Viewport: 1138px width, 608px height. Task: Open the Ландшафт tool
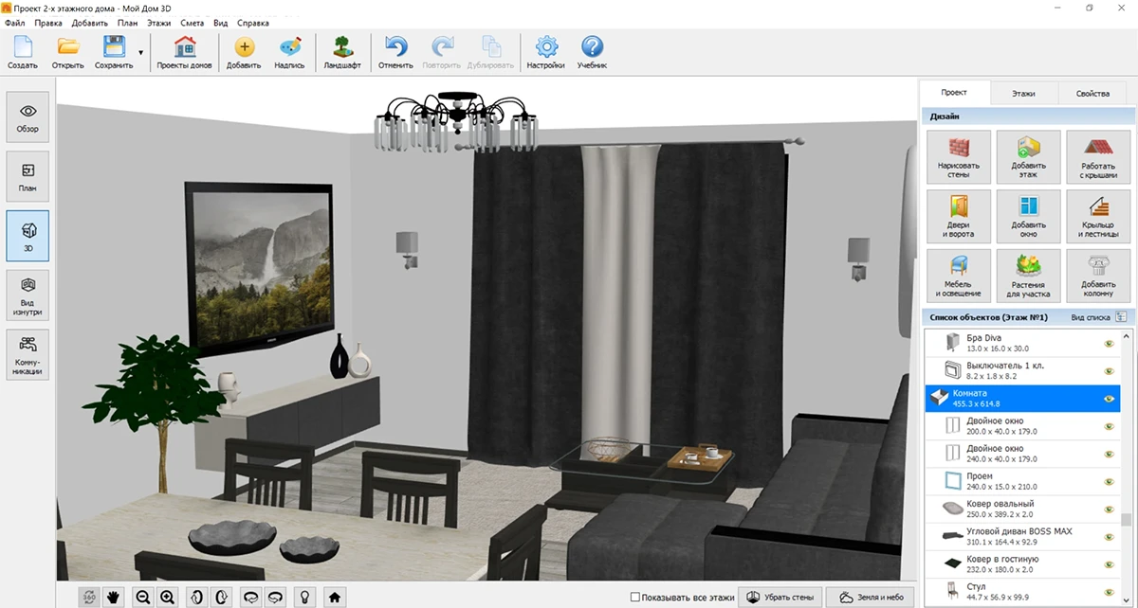coord(341,52)
